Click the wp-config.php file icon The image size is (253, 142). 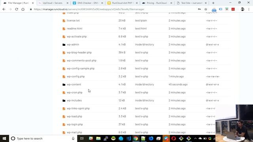point(64,77)
